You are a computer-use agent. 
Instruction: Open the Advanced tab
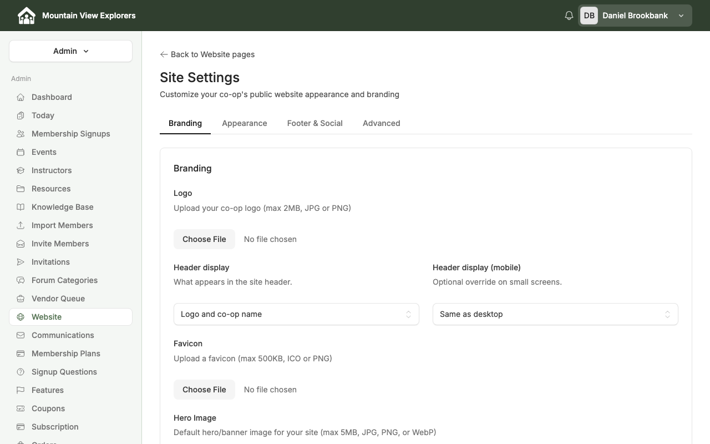tap(382, 123)
